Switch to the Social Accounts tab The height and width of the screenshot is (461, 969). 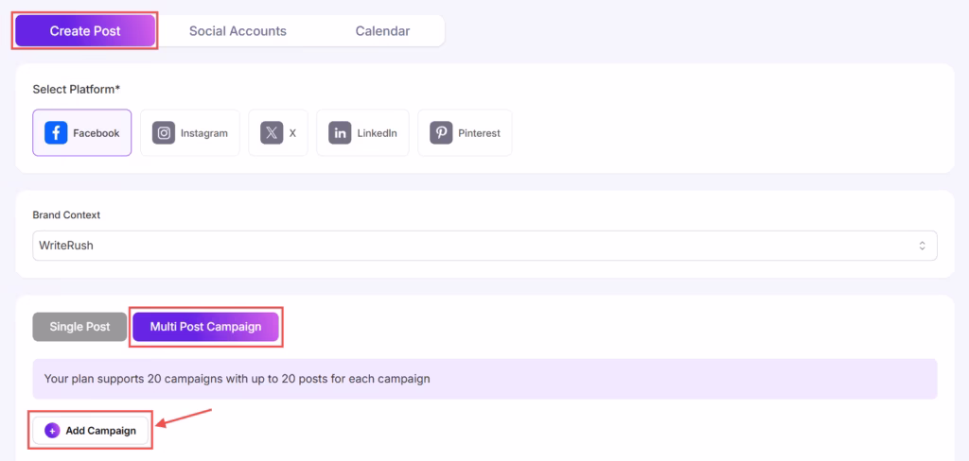[x=238, y=31]
